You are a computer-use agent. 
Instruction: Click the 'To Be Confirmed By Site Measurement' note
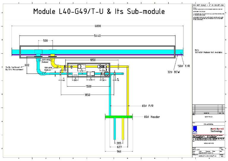(x=14, y=68)
